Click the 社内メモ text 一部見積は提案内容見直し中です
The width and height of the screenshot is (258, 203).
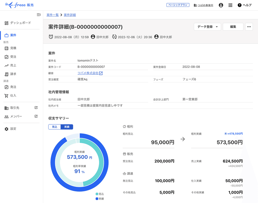tap(100, 105)
